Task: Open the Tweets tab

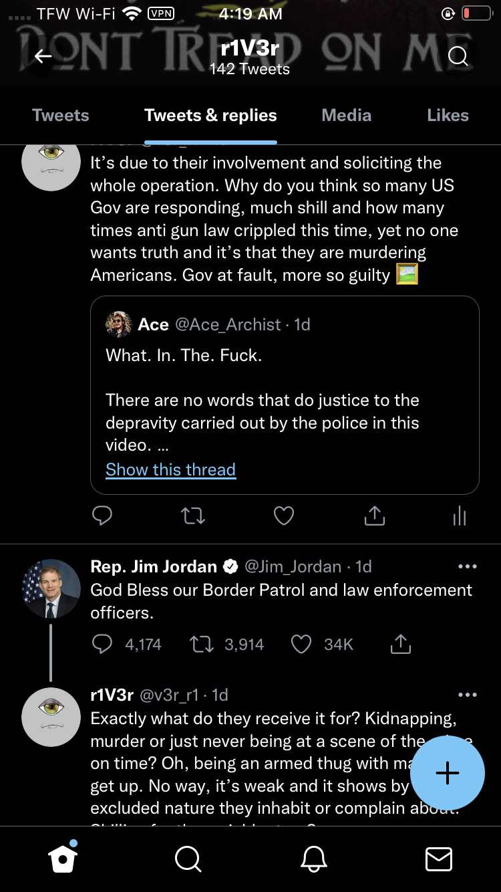Action: pos(60,116)
